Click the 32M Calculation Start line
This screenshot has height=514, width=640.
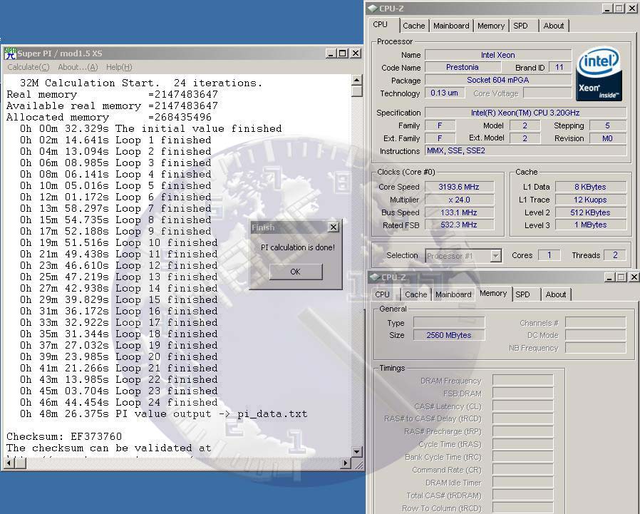click(x=141, y=83)
